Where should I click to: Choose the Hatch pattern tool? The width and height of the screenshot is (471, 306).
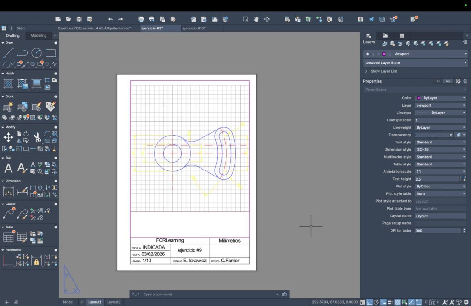[8, 84]
